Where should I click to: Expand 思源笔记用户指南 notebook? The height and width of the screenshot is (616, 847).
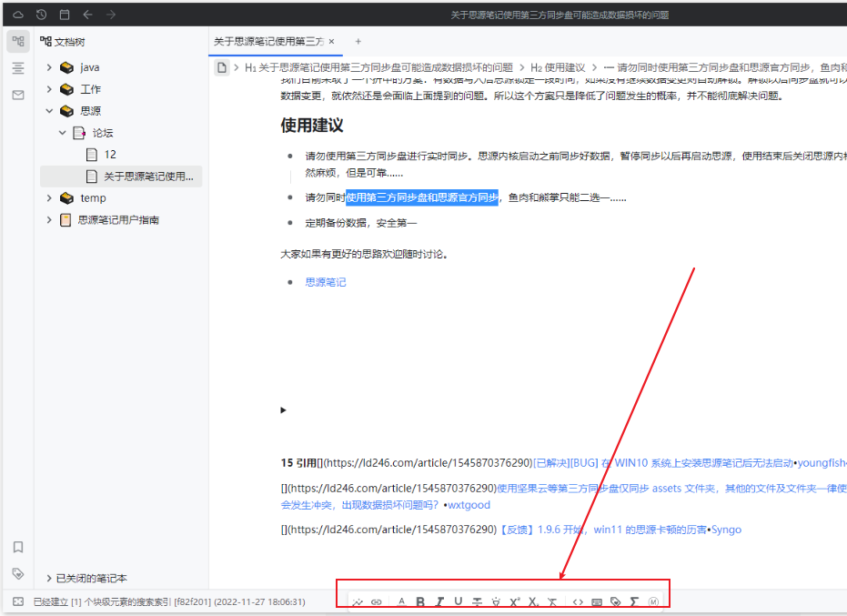coord(49,219)
